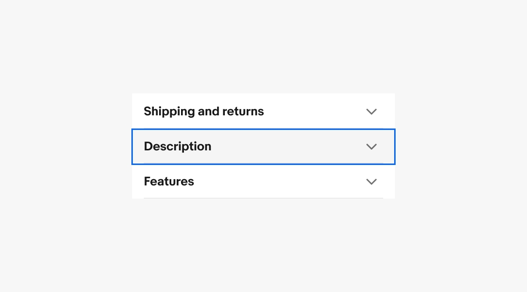Open Features via its down arrow

(x=371, y=182)
